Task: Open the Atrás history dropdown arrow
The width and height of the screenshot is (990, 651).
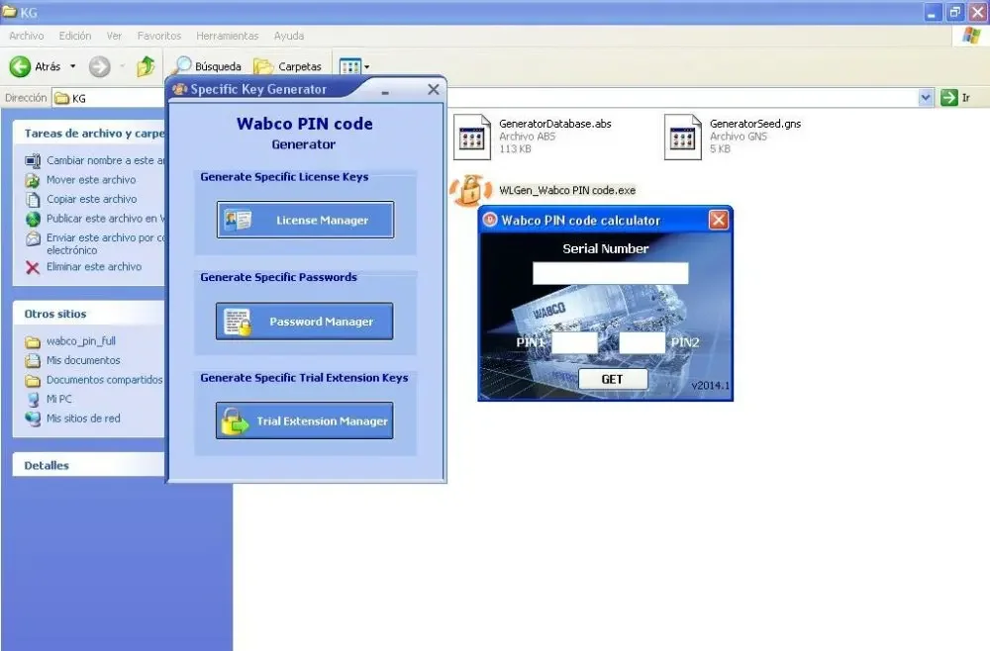Action: [x=72, y=66]
